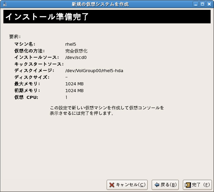Click the 最大メモリ value 1024 MB
The width and height of the screenshot is (214, 192).
click(x=74, y=84)
